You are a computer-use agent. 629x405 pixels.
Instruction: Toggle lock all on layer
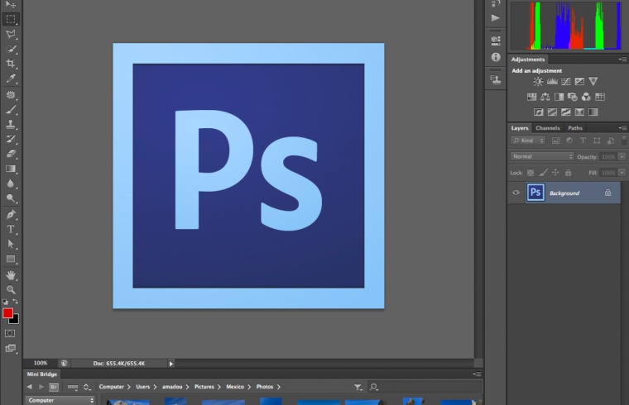[x=568, y=172]
